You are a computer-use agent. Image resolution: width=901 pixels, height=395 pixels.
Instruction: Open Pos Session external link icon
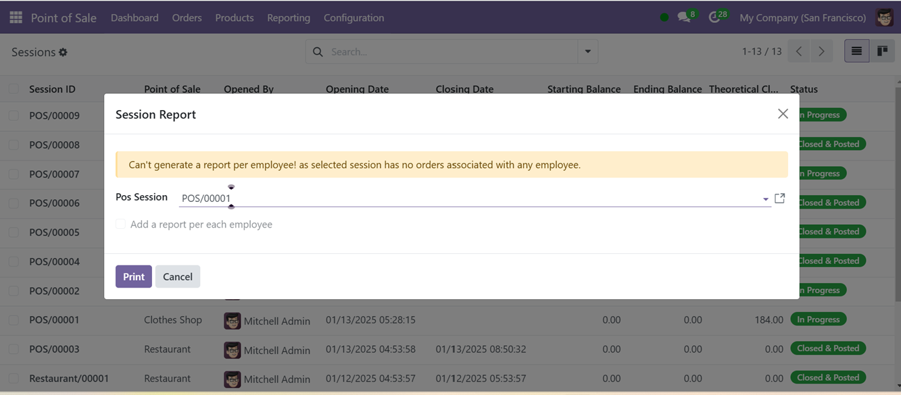pyautogui.click(x=780, y=198)
